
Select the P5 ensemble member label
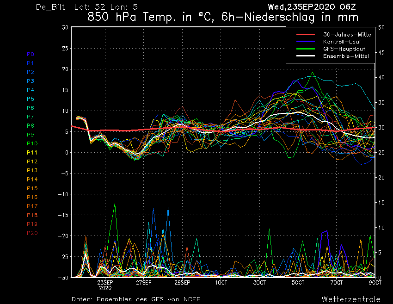tap(31, 99)
